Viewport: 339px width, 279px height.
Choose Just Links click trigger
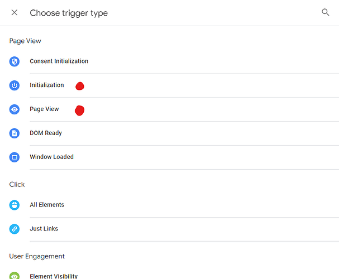(x=44, y=229)
